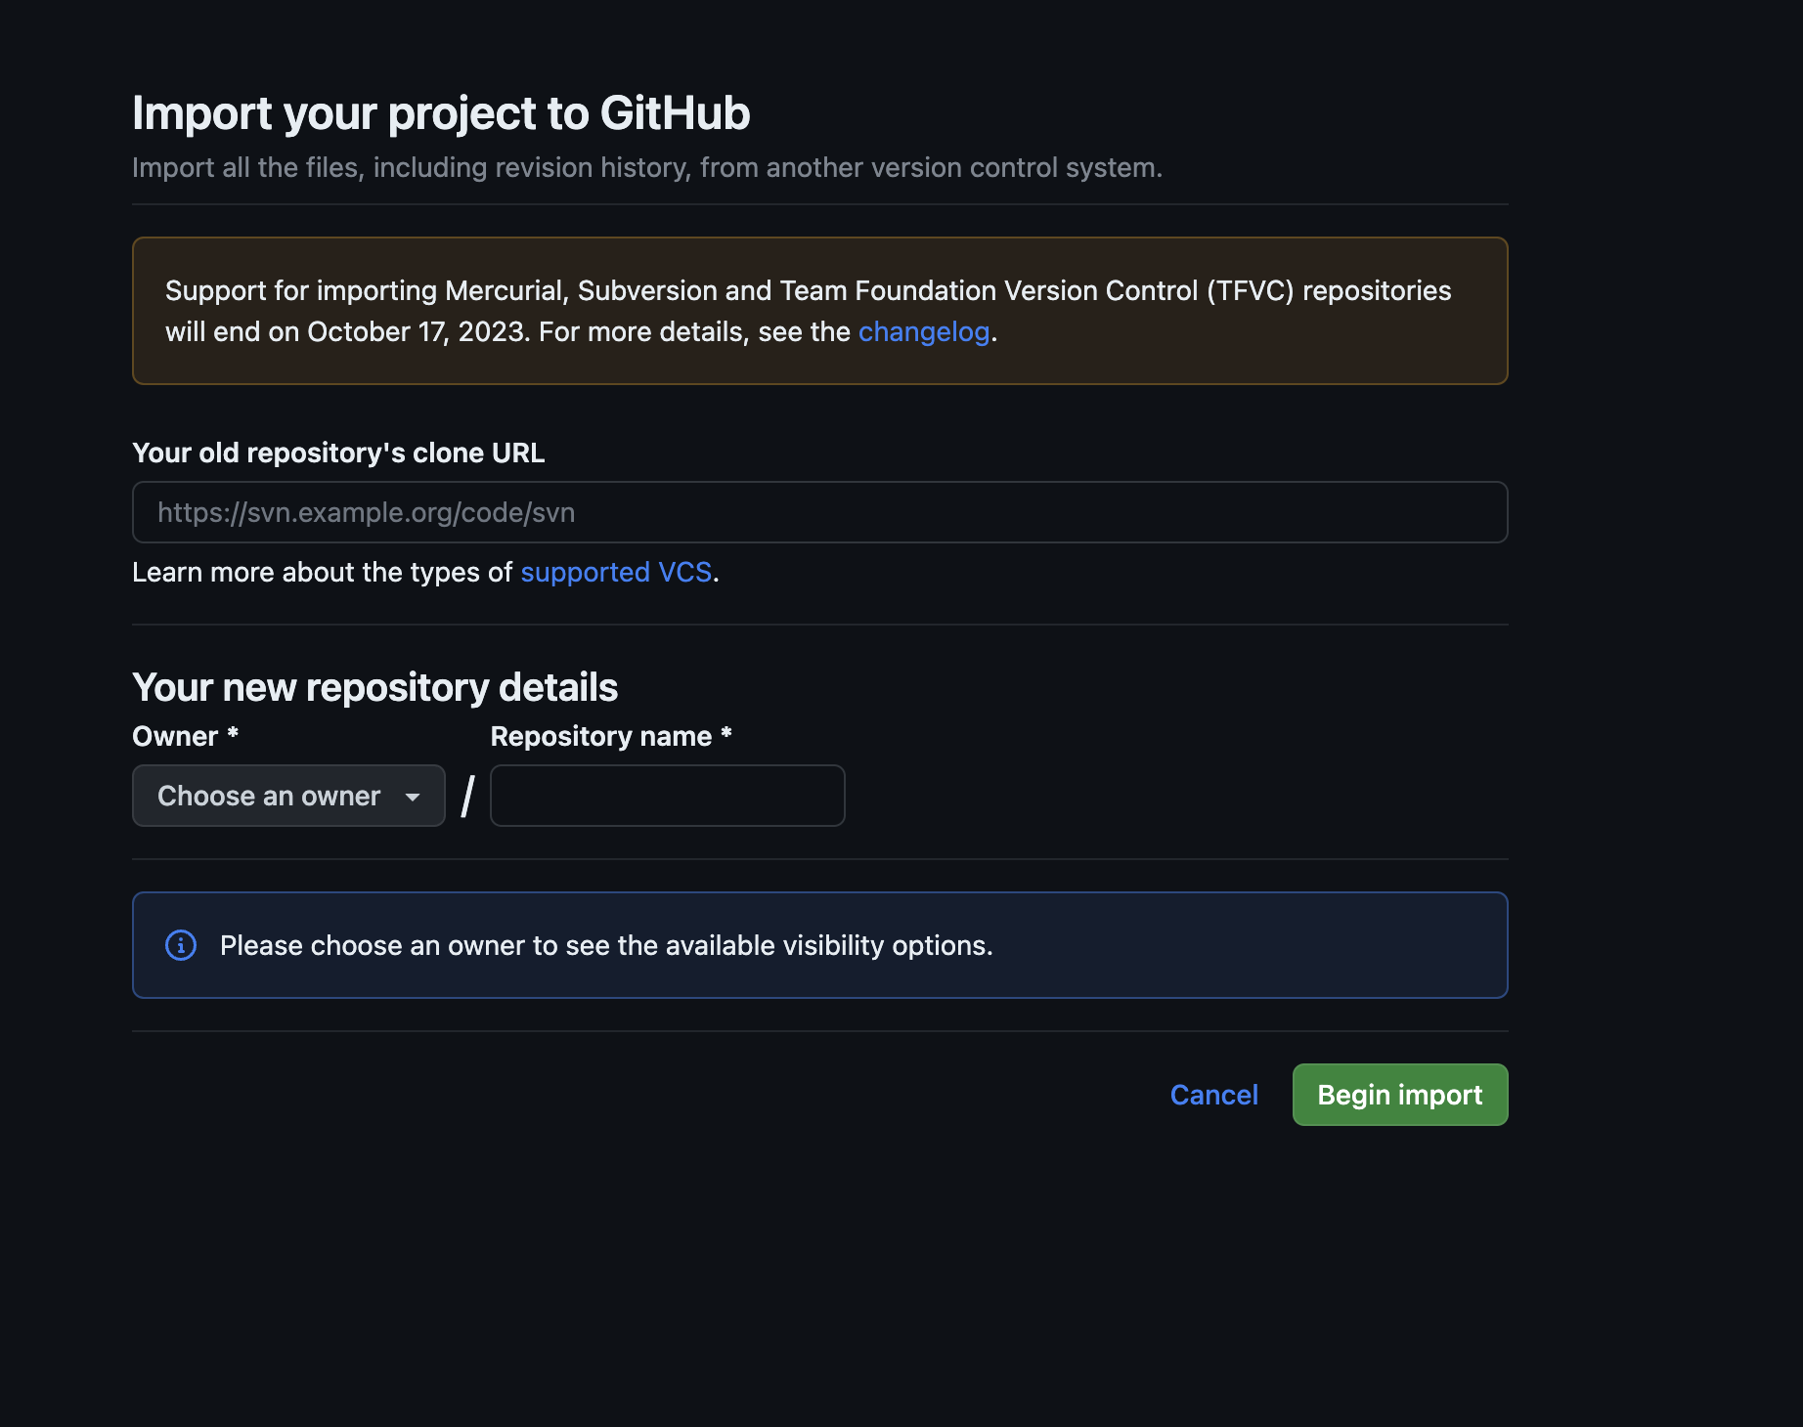Open the changelog link

point(924,332)
